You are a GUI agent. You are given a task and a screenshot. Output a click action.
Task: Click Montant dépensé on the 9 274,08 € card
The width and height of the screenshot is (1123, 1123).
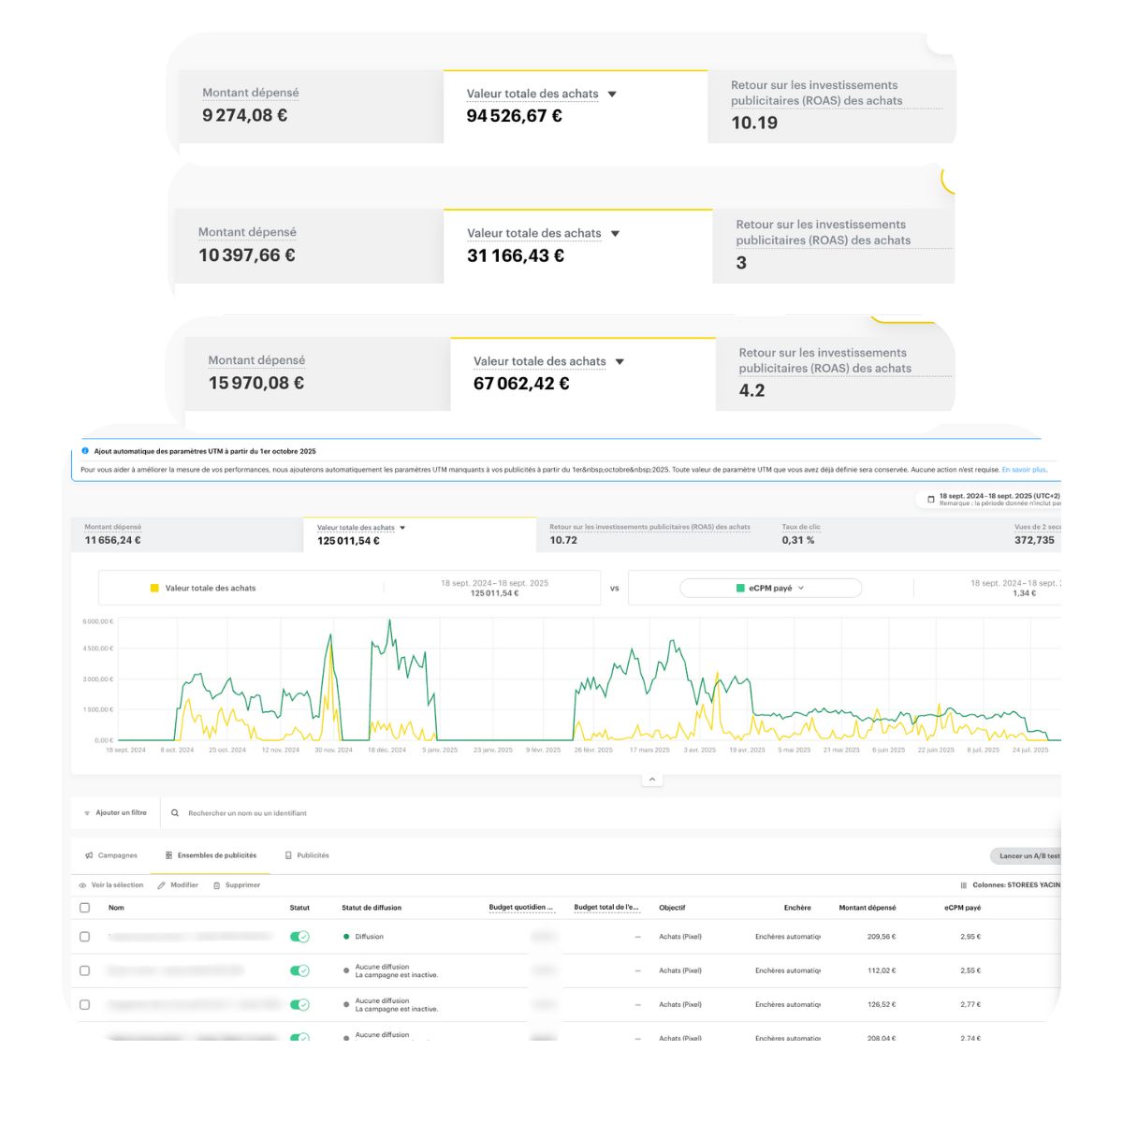tap(251, 93)
